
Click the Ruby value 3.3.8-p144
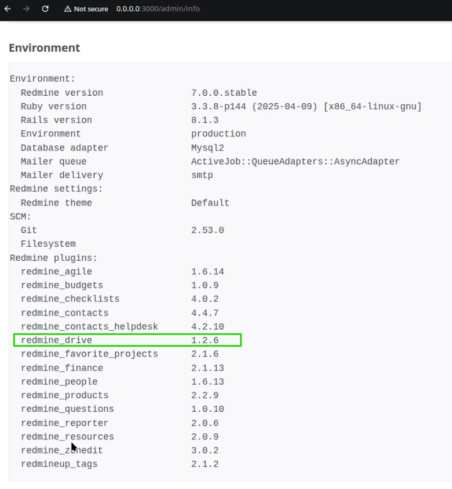(218, 106)
